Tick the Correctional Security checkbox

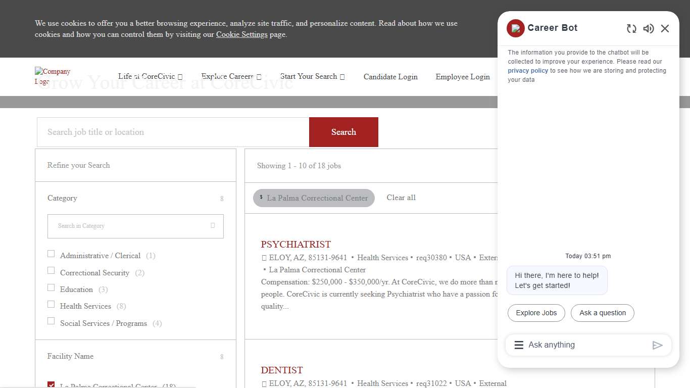[51, 270]
